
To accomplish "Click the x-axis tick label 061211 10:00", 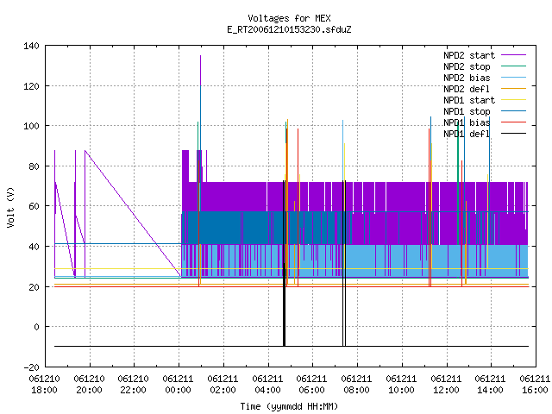I will point(401,385).
